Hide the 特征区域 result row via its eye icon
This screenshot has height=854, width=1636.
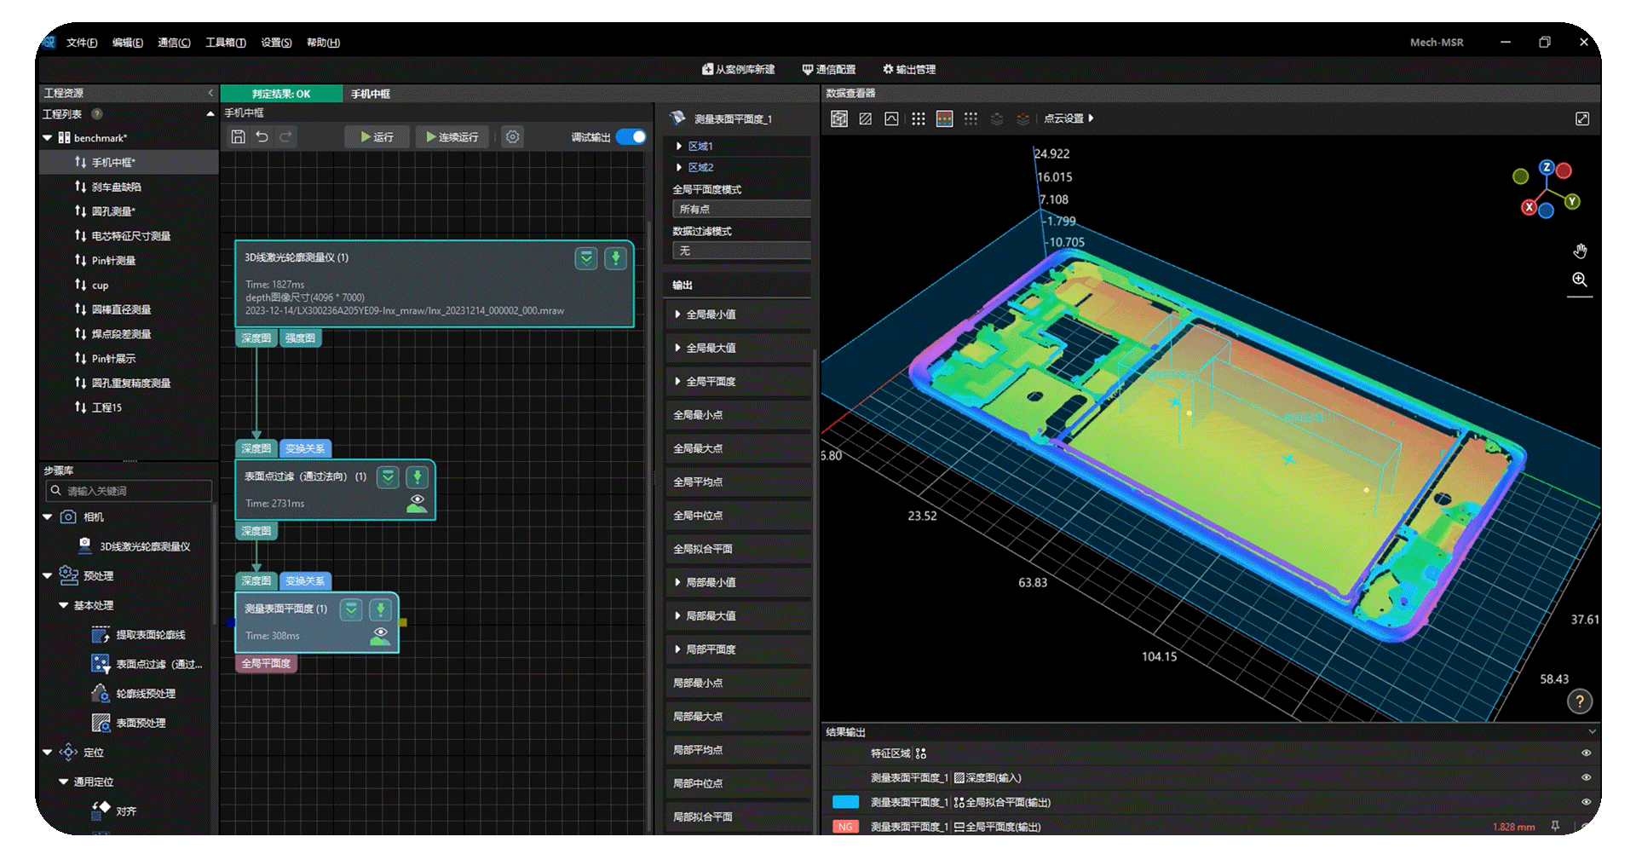pos(1586,753)
